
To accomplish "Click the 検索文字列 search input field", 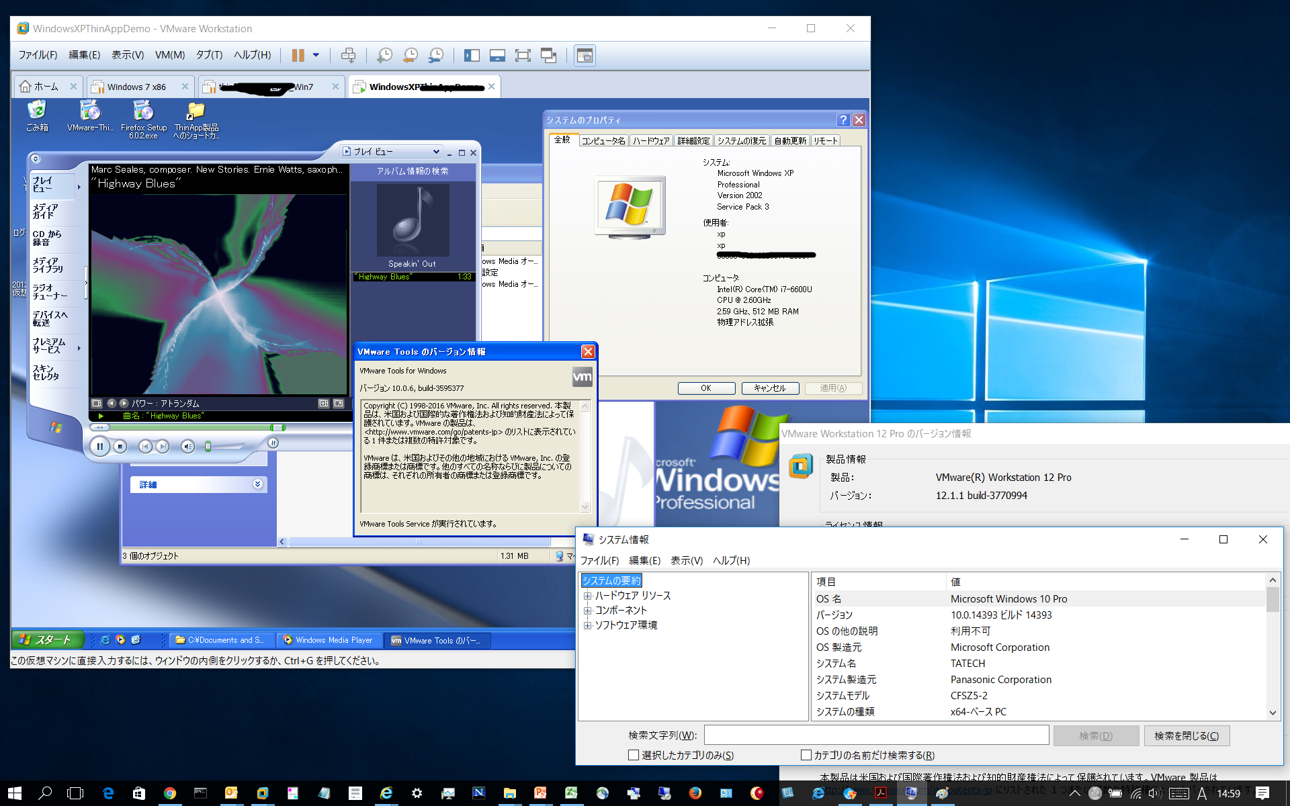I will click(876, 735).
